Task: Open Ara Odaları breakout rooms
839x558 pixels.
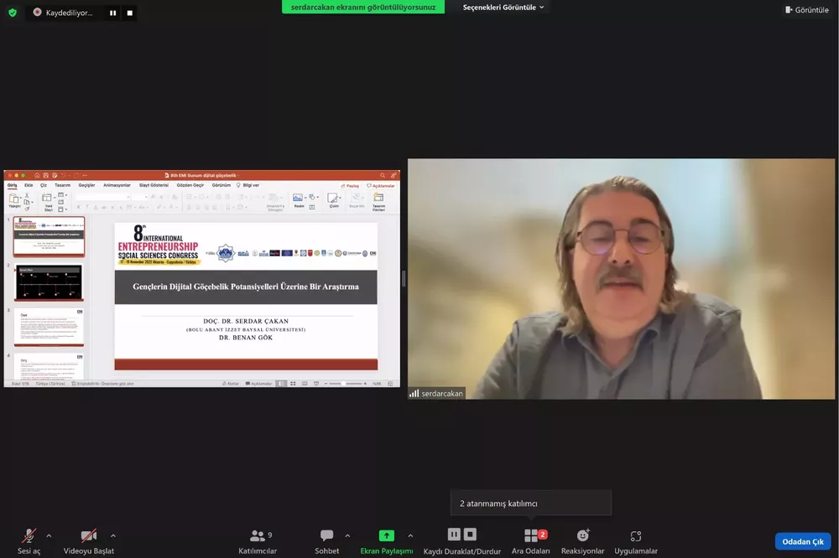Action: tap(531, 536)
